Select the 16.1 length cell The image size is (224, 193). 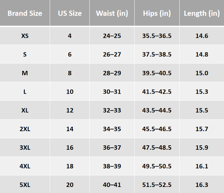[x=202, y=166]
